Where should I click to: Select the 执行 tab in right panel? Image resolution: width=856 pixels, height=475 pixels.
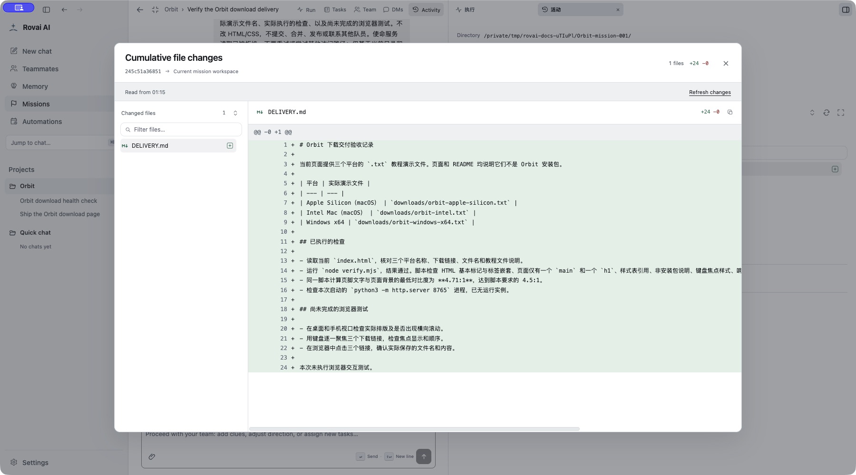[465, 9]
